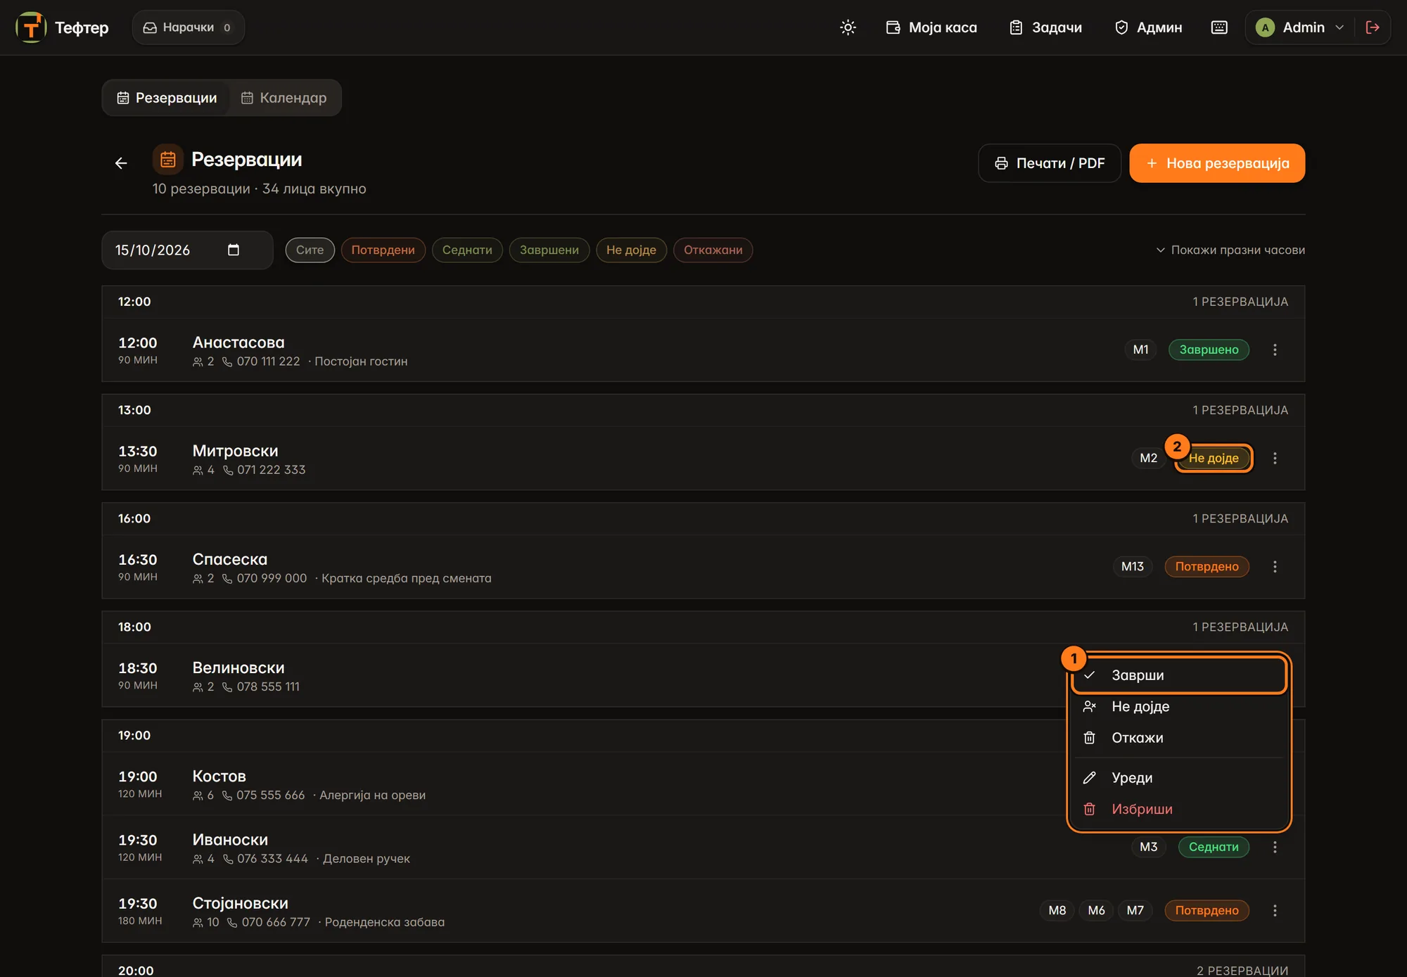Click the Завршено status badge for Анастасова
The width and height of the screenshot is (1407, 977).
tap(1209, 350)
